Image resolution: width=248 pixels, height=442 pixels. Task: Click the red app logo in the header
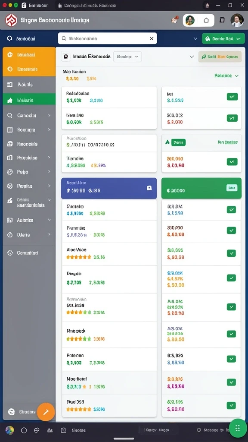click(11, 20)
